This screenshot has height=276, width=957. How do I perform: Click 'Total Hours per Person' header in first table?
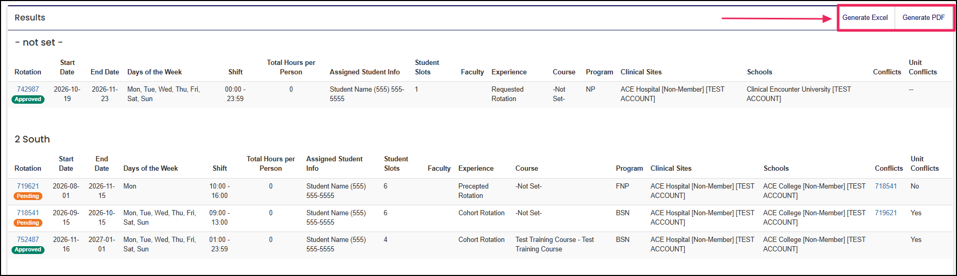tap(291, 68)
